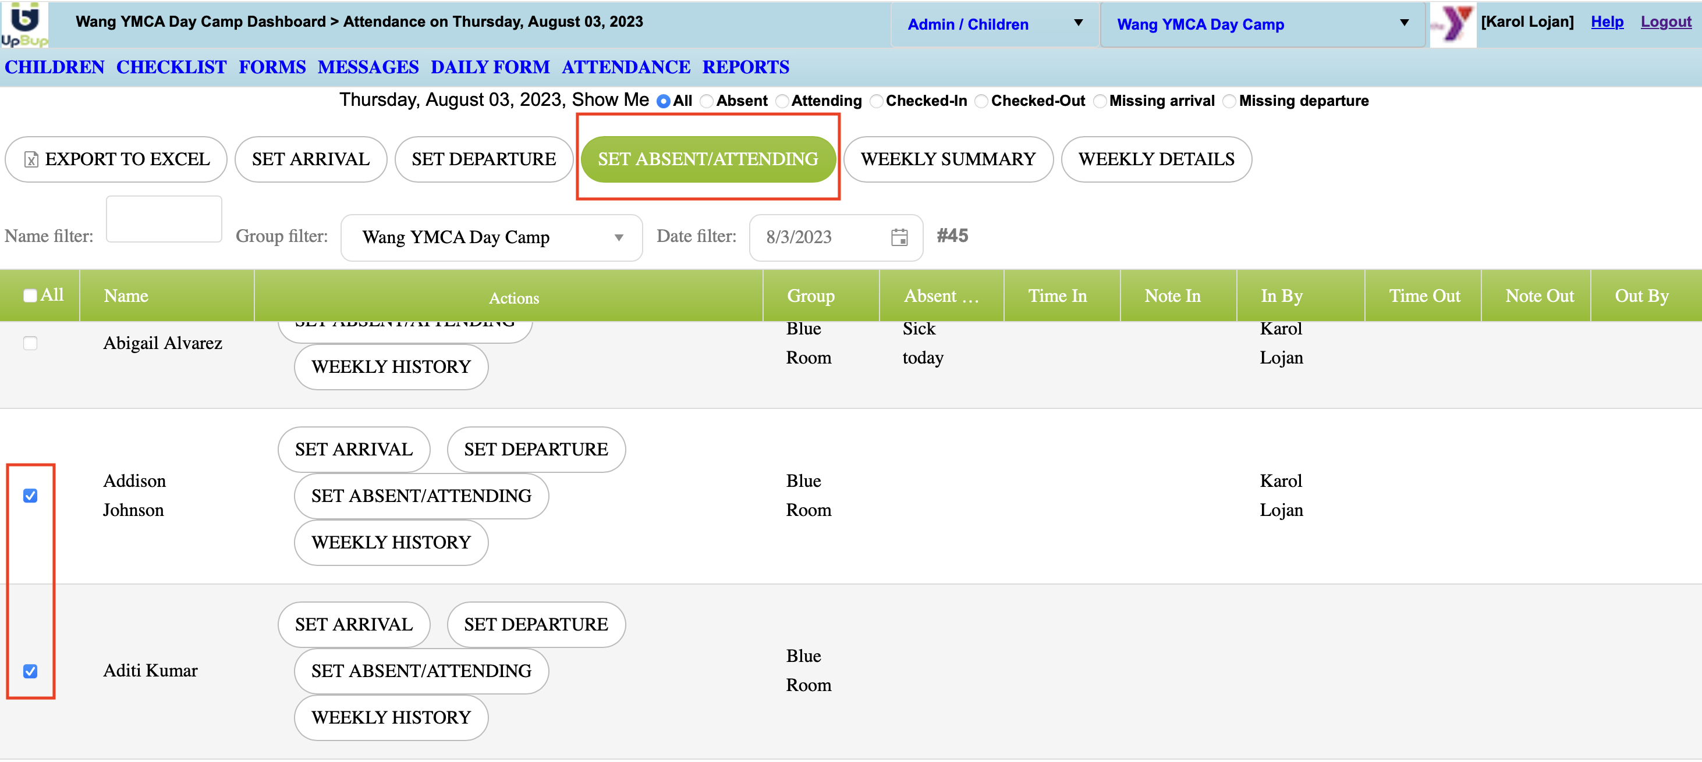This screenshot has width=1702, height=762.
Task: Open the ATTENDANCE menu
Action: (x=625, y=67)
